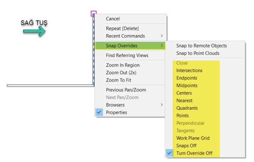The height and width of the screenshot is (162, 254).
Task: Pick the Midpoints snap override
Action: coord(187,85)
